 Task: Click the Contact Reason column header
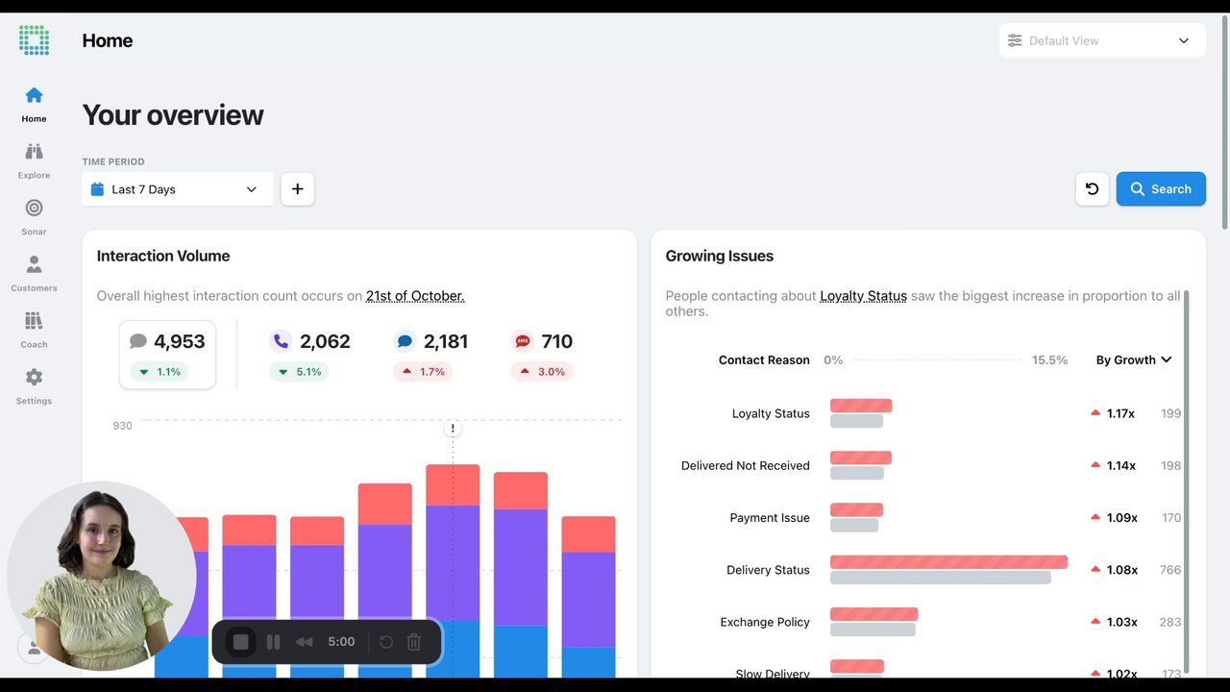click(x=764, y=359)
